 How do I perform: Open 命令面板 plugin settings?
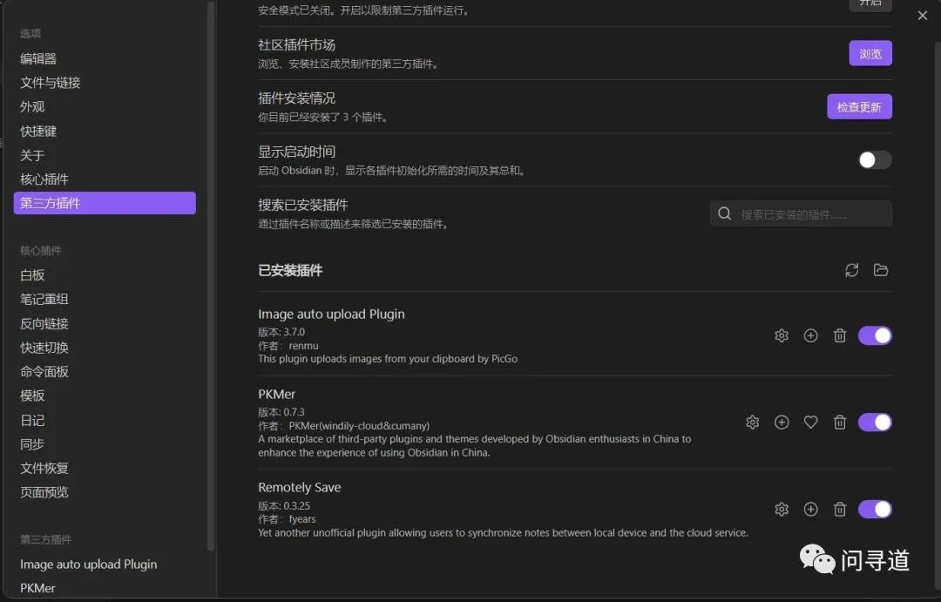[x=105, y=371]
